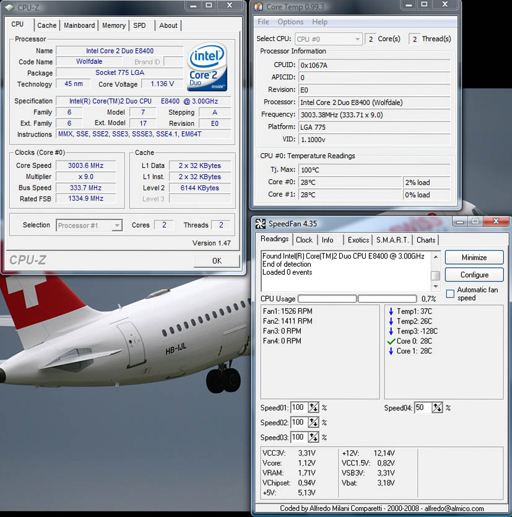Enable Automatic fan speed checkbox
Image resolution: width=512 pixels, height=517 pixels.
click(x=450, y=293)
